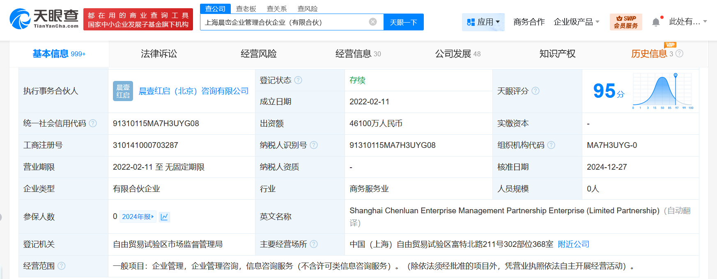The height and width of the screenshot is (279, 717).
Task: Select the 查老板 search tab
Action: click(x=246, y=9)
